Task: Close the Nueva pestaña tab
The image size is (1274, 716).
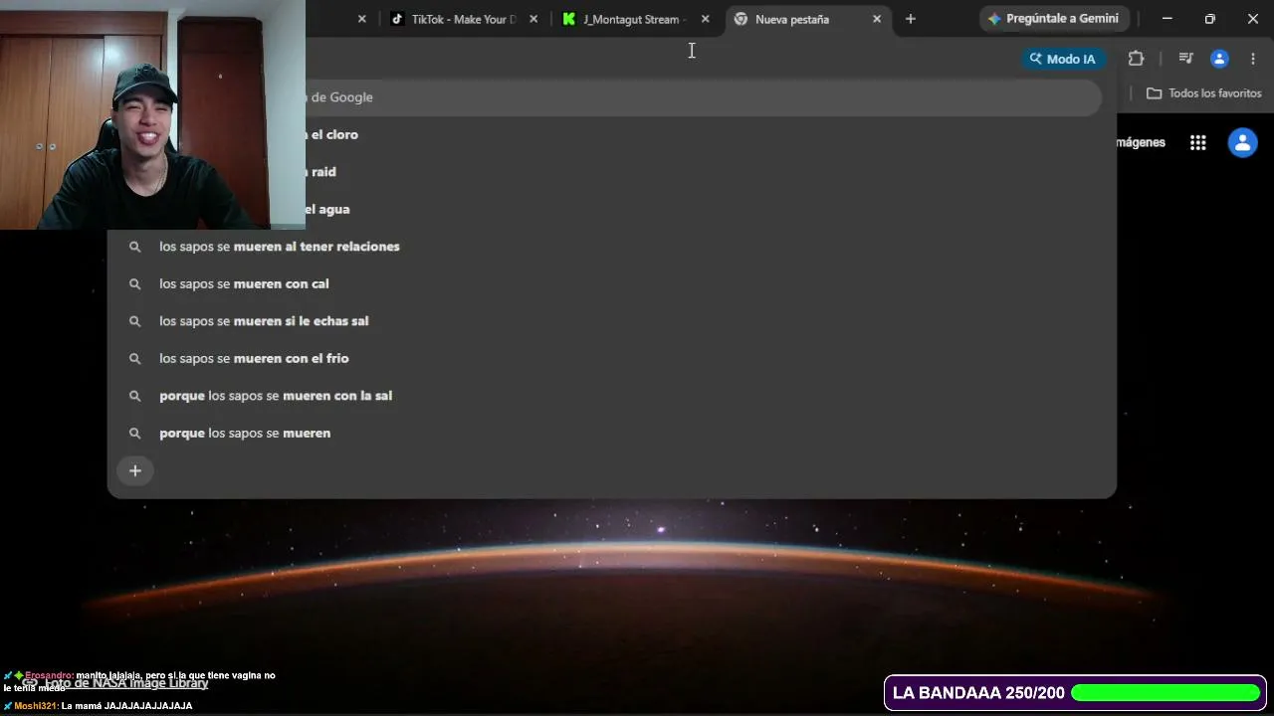Action: coord(877,19)
